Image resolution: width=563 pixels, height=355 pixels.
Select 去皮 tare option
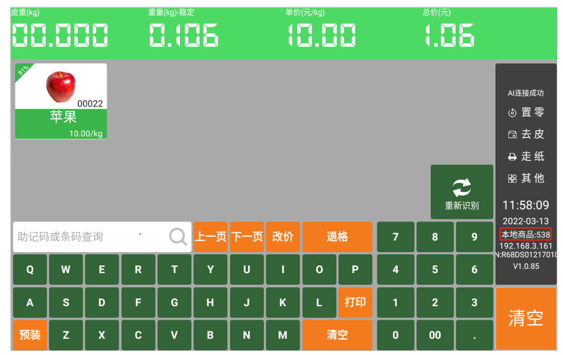click(526, 135)
